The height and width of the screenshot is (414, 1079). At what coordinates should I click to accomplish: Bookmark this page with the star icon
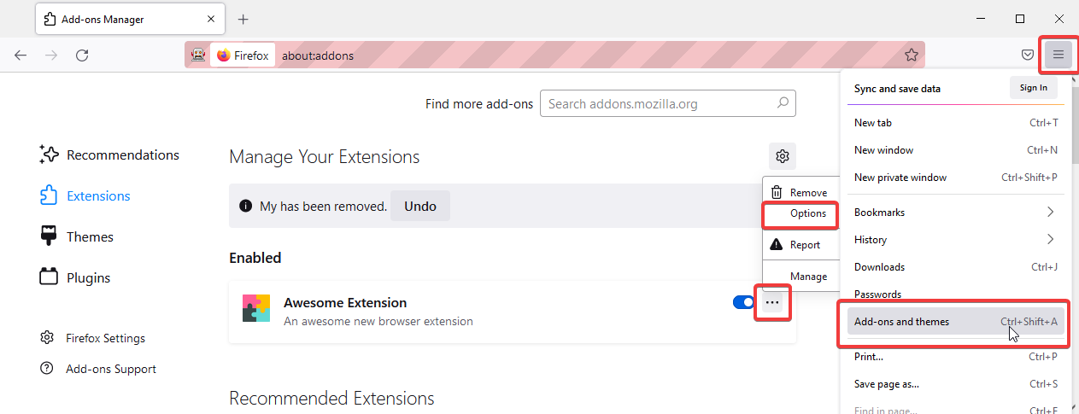pyautogui.click(x=912, y=55)
